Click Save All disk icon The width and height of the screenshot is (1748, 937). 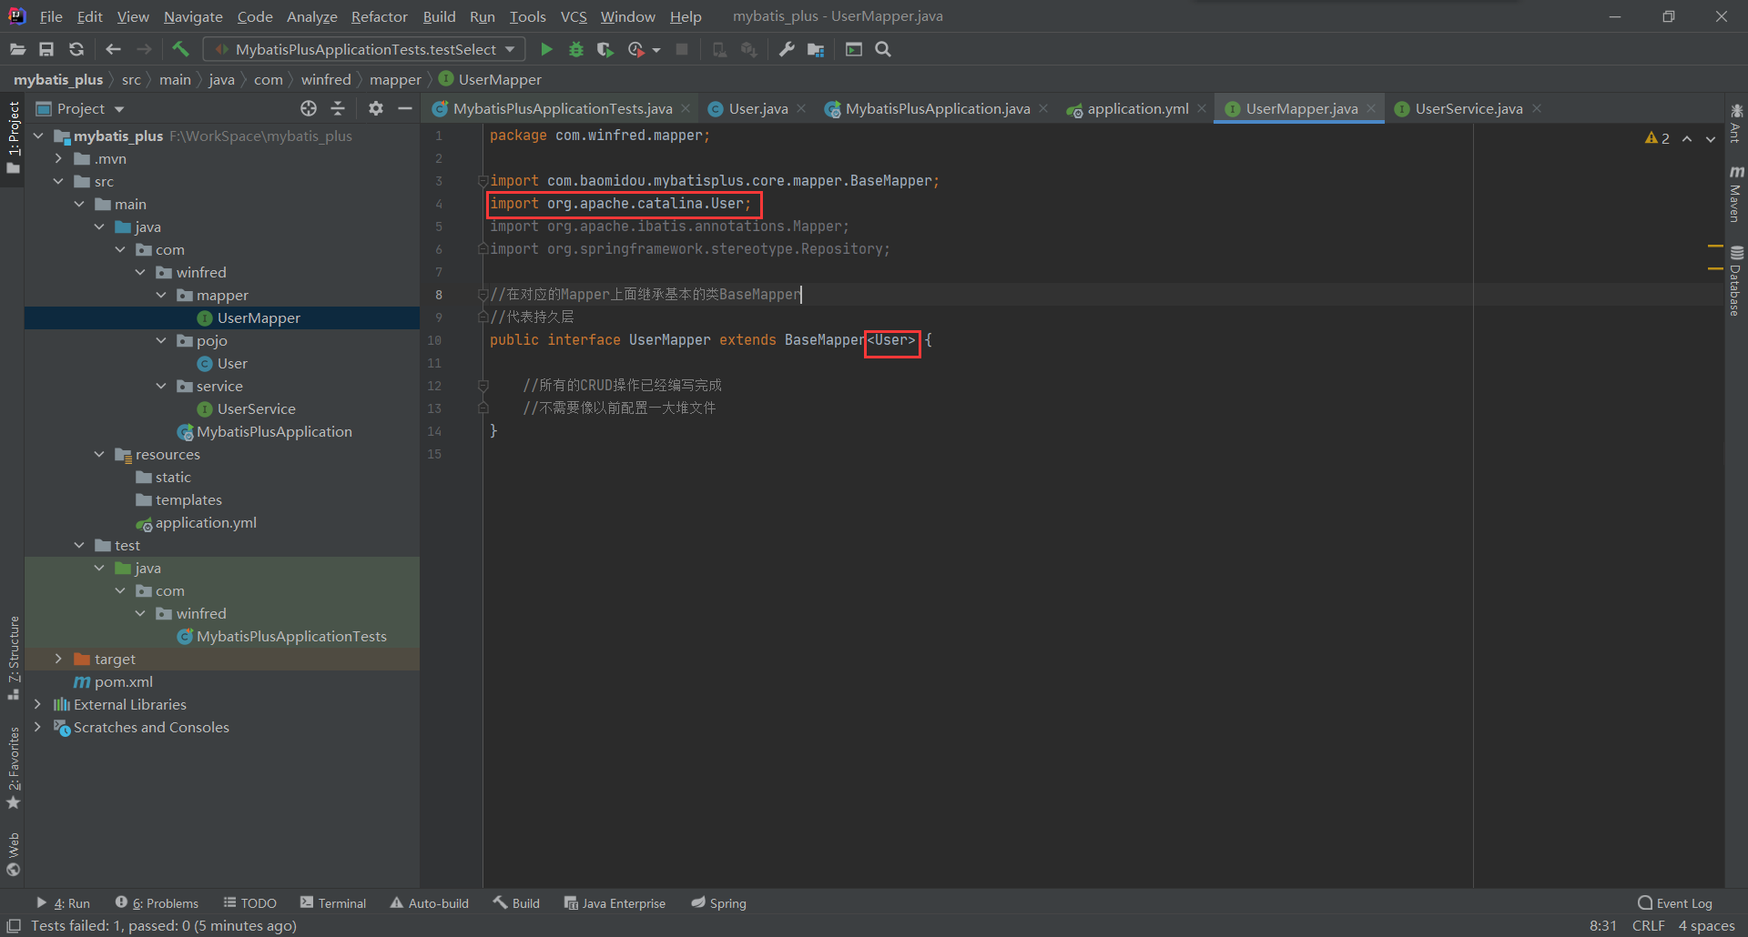[46, 49]
